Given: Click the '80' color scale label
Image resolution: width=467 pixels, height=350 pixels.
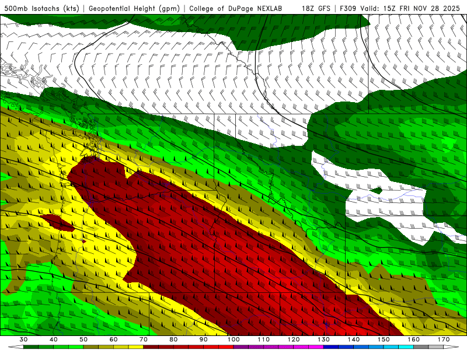Looking at the screenshot, I should 173,339.
